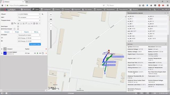Bookmark page with star icon

pyautogui.click(x=140, y=5)
